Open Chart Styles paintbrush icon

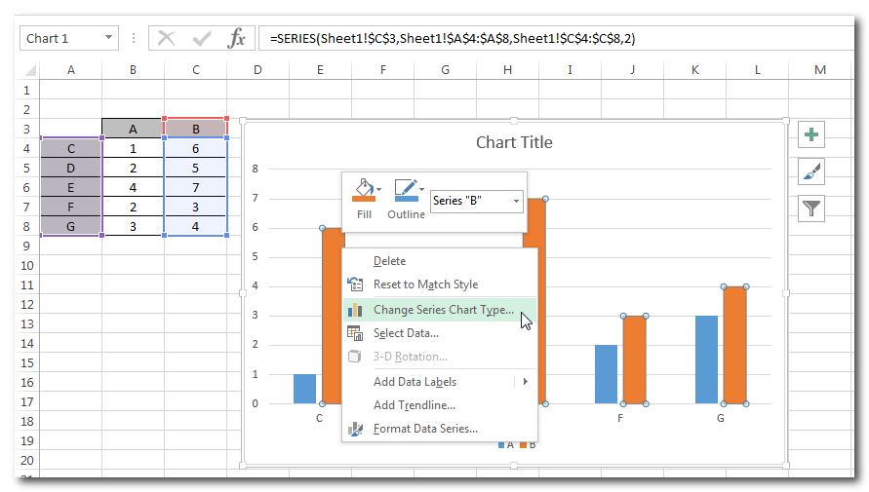coord(811,171)
